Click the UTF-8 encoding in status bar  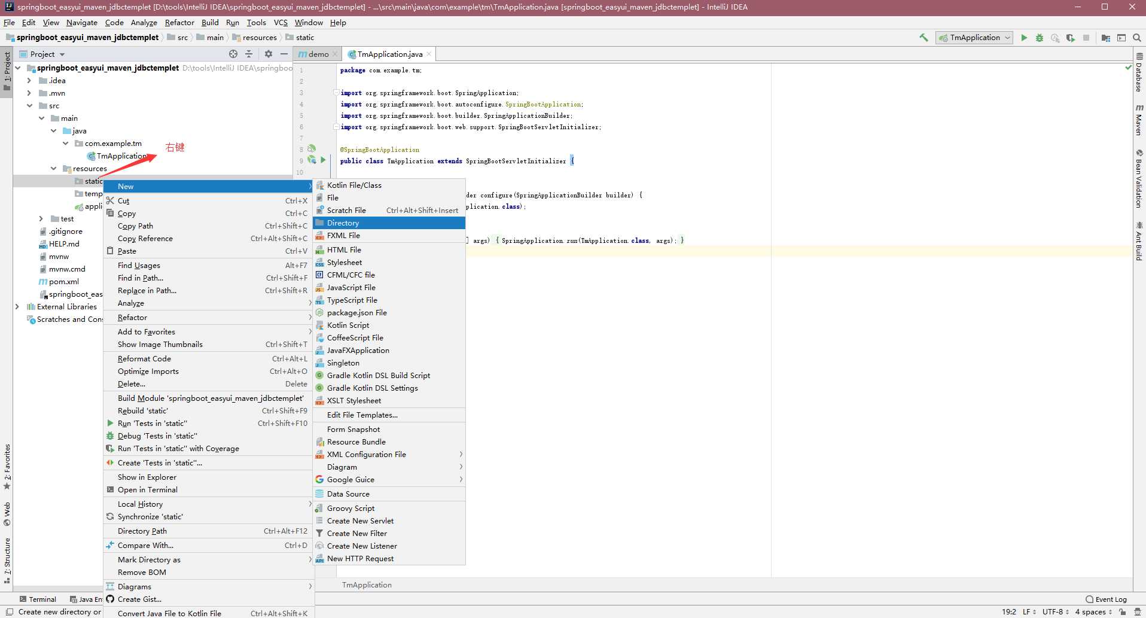tap(1056, 611)
